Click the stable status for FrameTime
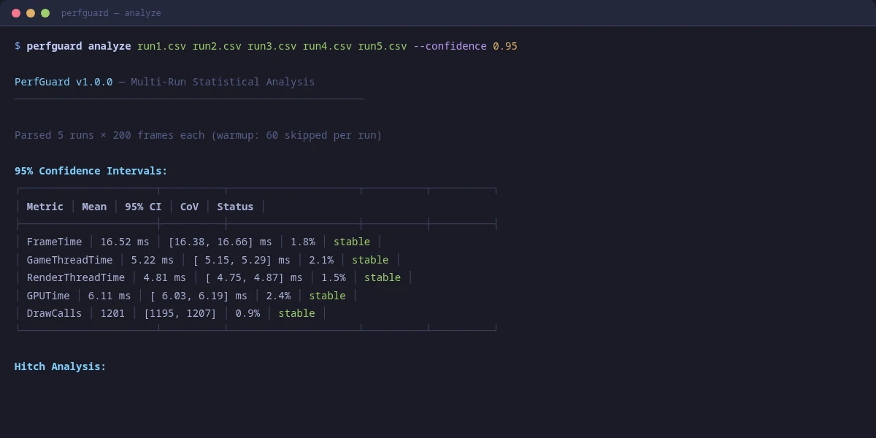Image resolution: width=876 pixels, height=438 pixels. 352,242
